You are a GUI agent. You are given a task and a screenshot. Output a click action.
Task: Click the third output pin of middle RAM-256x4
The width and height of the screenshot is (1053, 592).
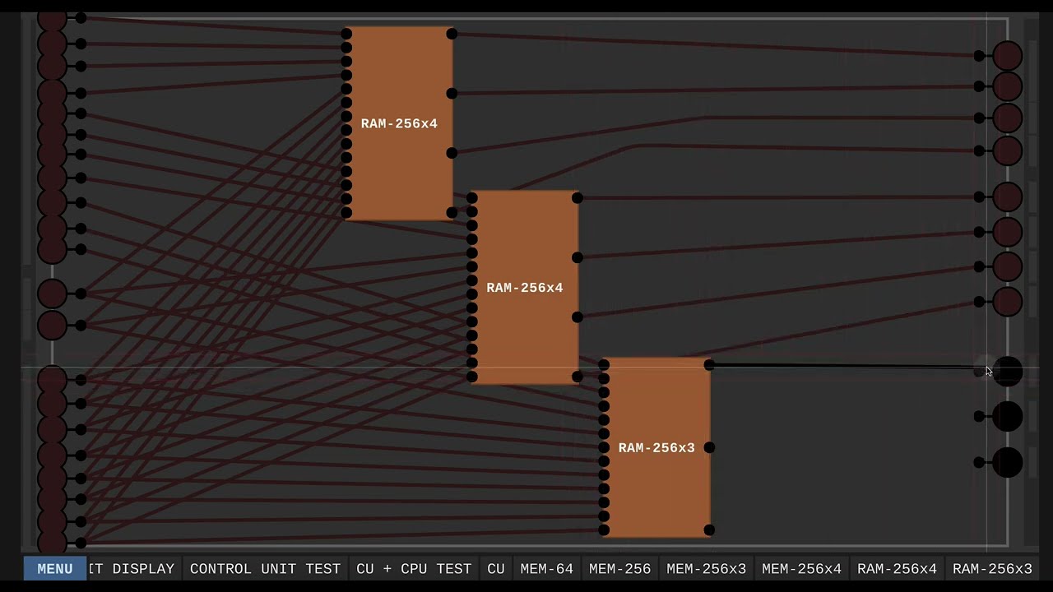pyautogui.click(x=578, y=317)
